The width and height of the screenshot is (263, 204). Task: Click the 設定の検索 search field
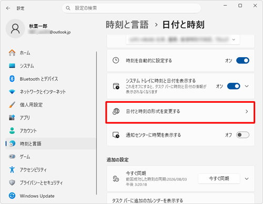pos(131,8)
